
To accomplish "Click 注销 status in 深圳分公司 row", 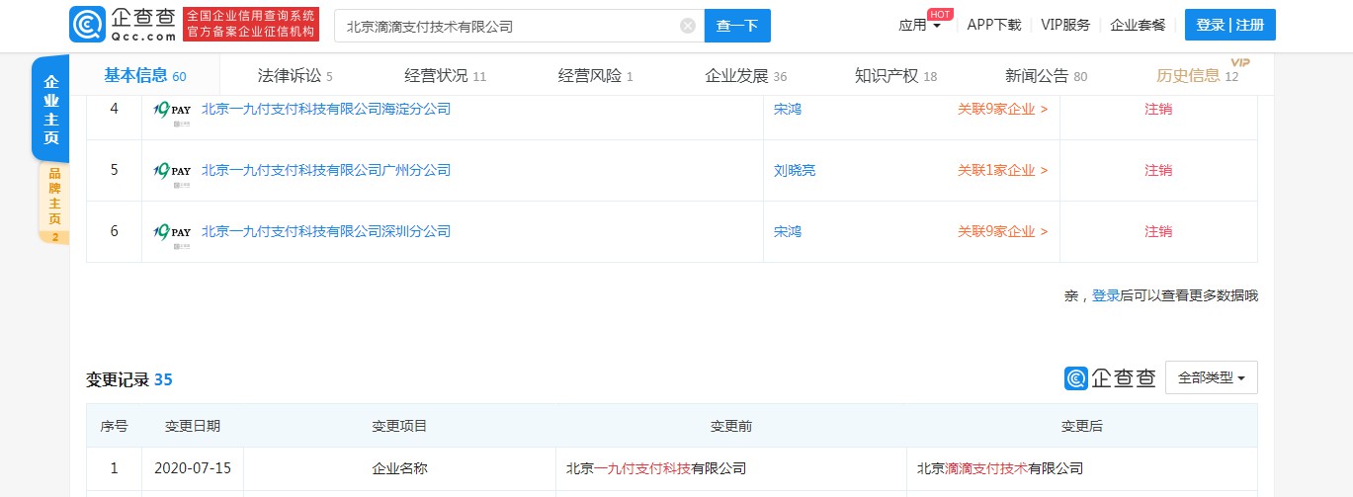I will (1158, 232).
